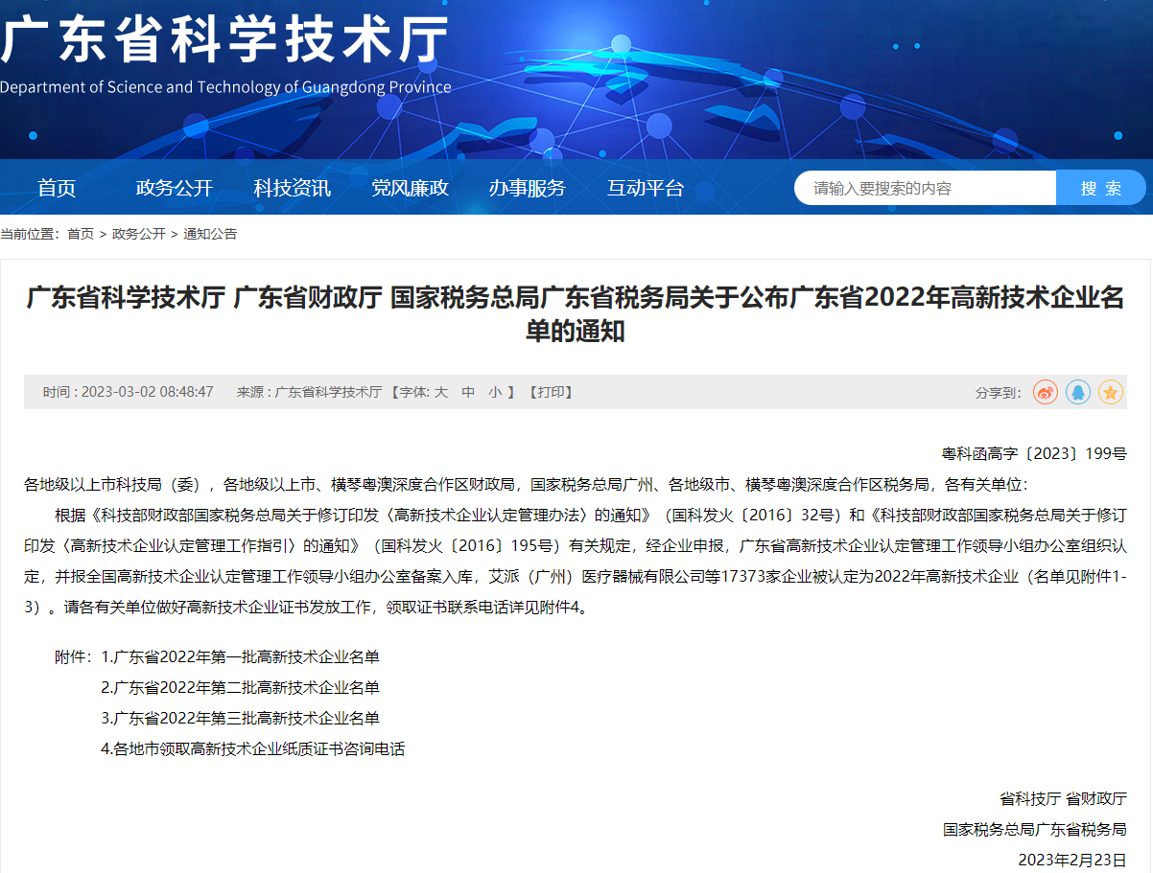Share the notice to Weibo
The height and width of the screenshot is (873, 1153).
coord(1045,392)
